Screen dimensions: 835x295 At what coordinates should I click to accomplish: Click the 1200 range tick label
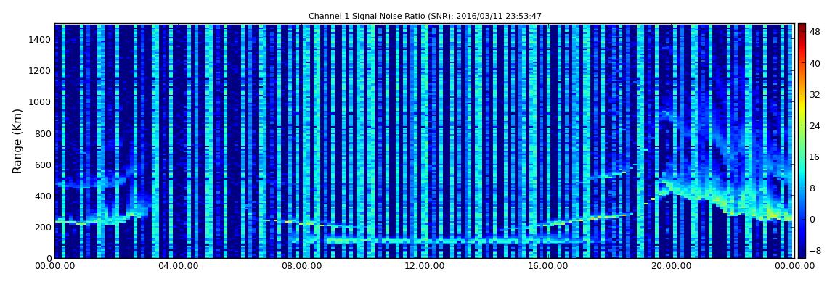coord(41,71)
